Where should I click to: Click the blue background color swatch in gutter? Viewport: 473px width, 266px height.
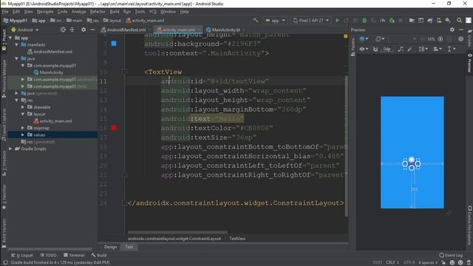tap(114, 44)
